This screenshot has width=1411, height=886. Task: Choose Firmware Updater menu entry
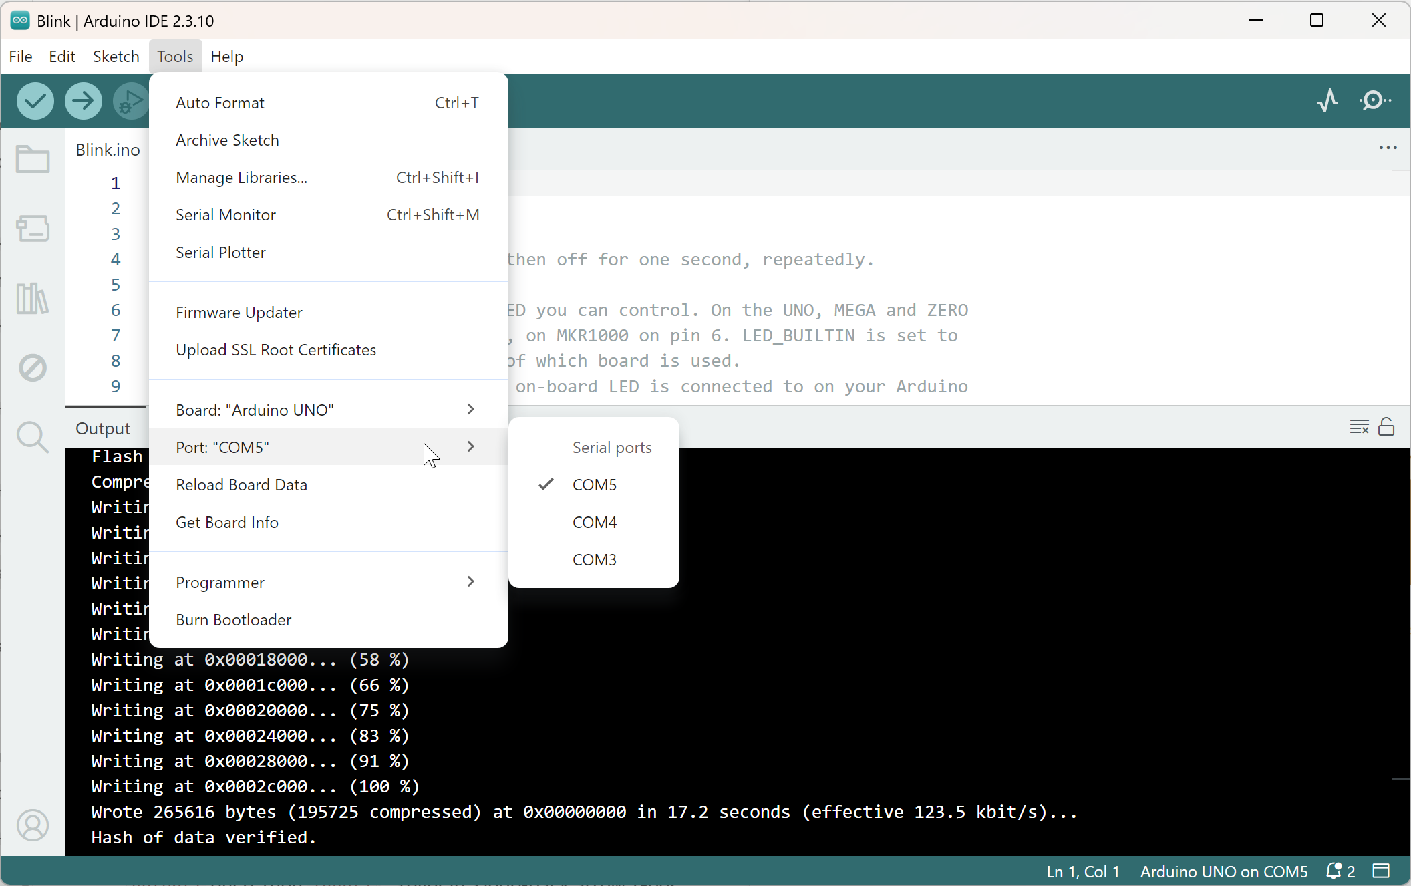pos(329,312)
